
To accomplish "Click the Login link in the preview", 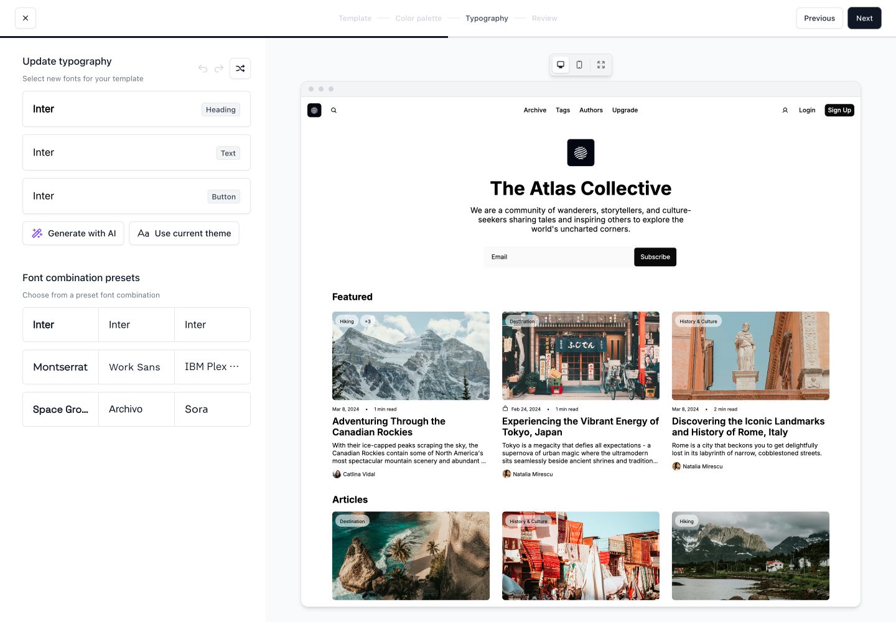I will pyautogui.click(x=807, y=110).
